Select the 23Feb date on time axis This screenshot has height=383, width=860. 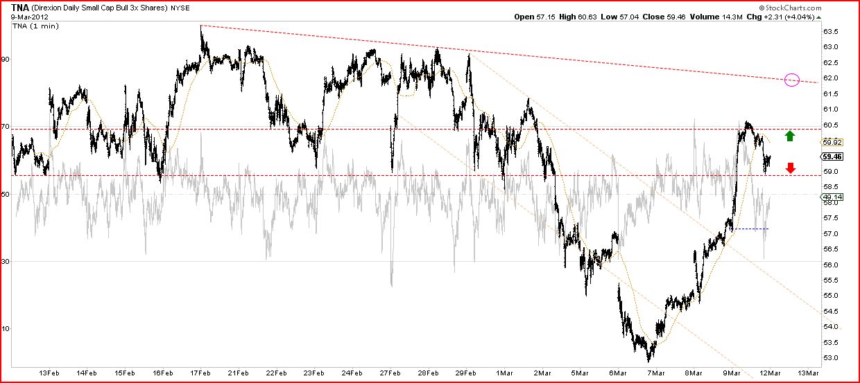tap(313, 372)
